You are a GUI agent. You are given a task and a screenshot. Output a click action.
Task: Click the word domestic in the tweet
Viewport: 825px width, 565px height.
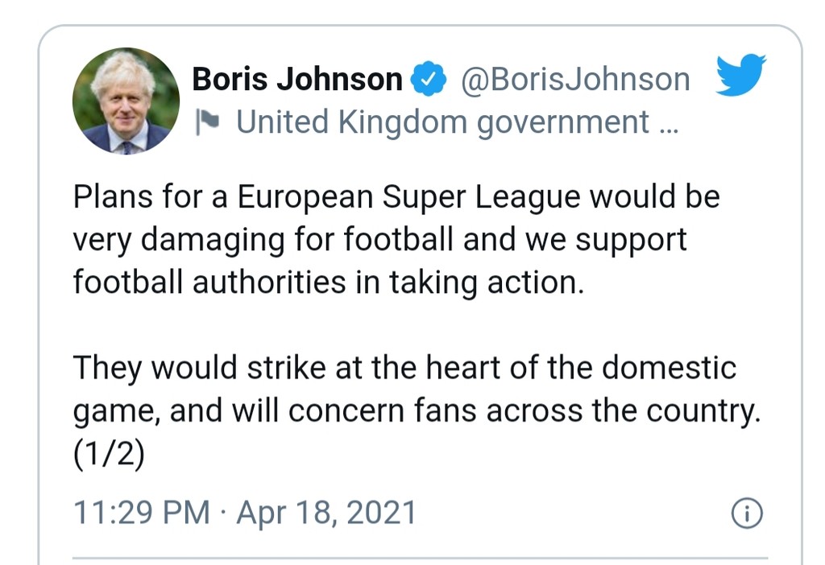tap(669, 366)
